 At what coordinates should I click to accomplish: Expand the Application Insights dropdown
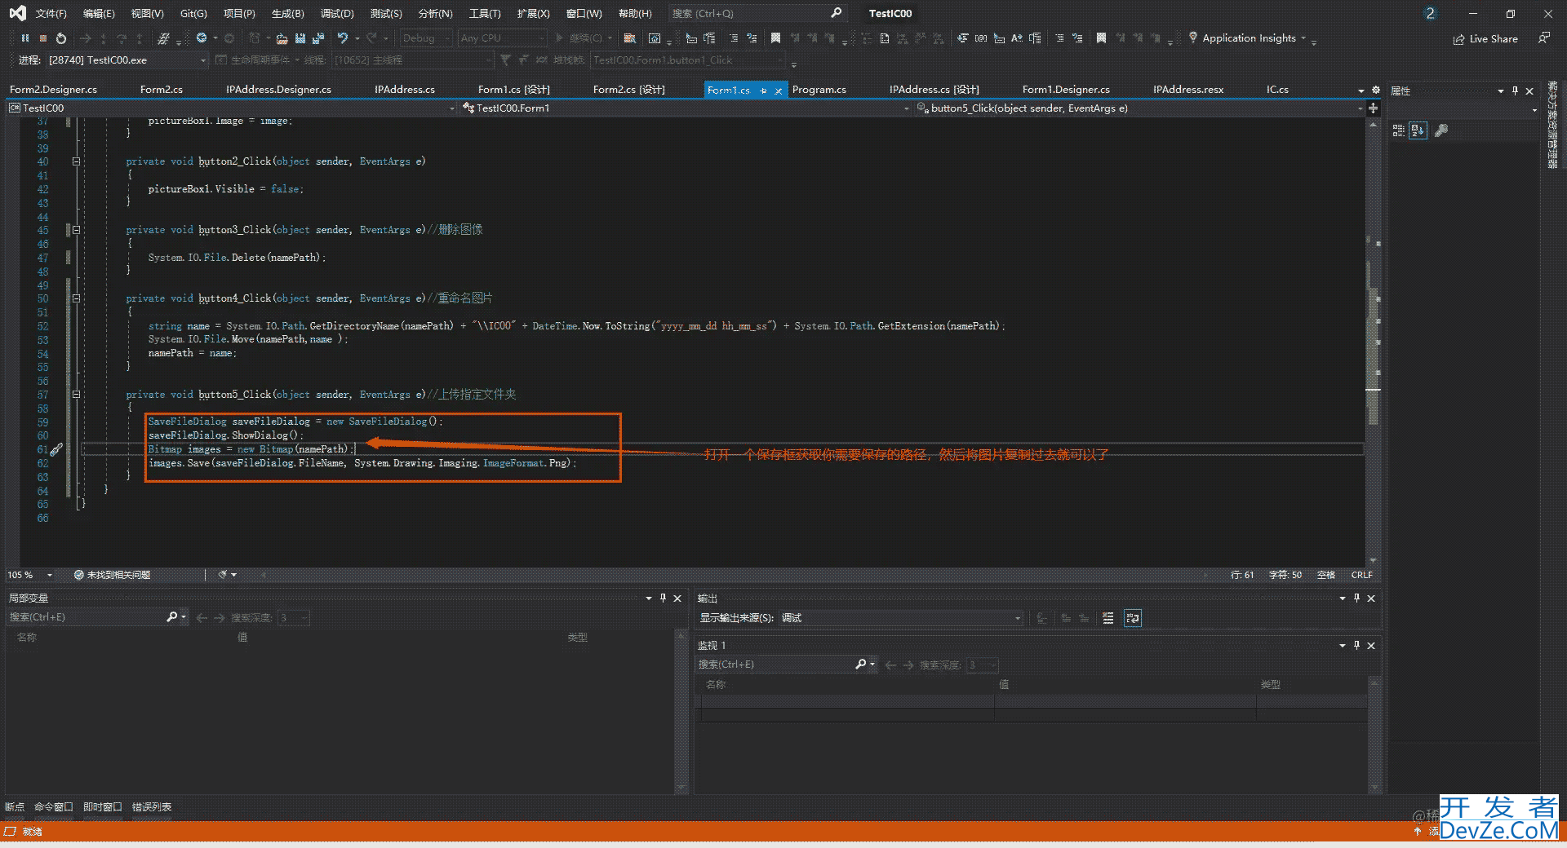point(1303,38)
